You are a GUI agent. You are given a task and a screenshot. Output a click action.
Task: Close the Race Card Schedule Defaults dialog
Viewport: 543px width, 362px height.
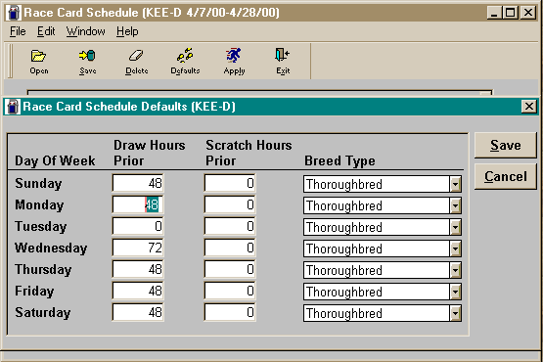pyautogui.click(x=528, y=107)
